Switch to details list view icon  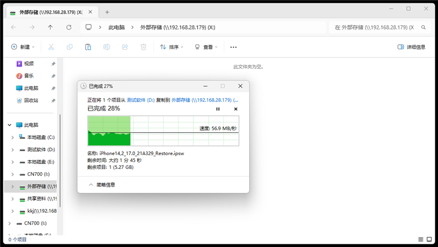click(420, 239)
